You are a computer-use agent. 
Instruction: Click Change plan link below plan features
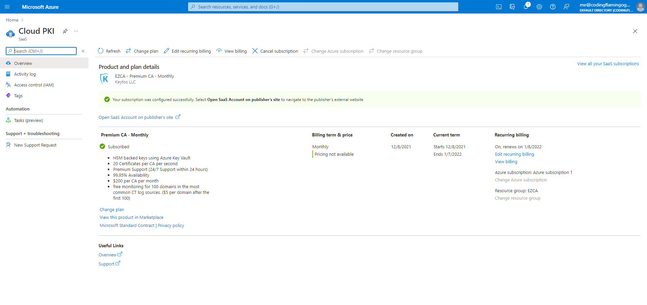pos(112,209)
